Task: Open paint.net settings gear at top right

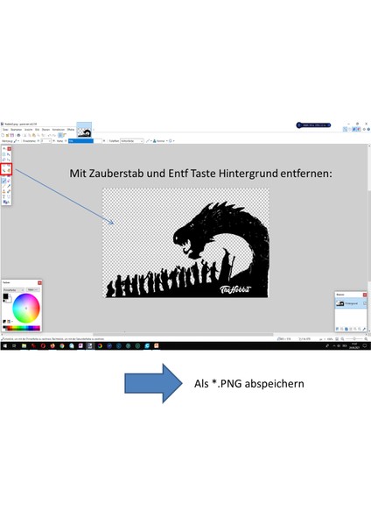Action: 364,129
